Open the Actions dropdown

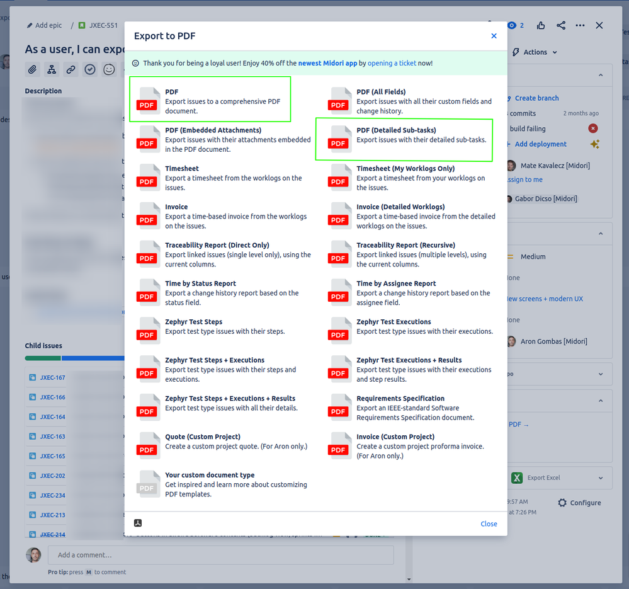pos(535,52)
